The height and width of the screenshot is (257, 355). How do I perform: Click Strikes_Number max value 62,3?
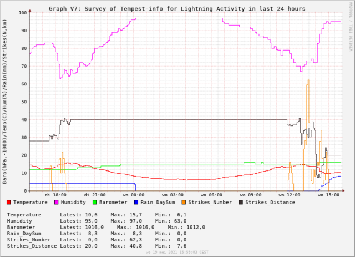coord(136,240)
